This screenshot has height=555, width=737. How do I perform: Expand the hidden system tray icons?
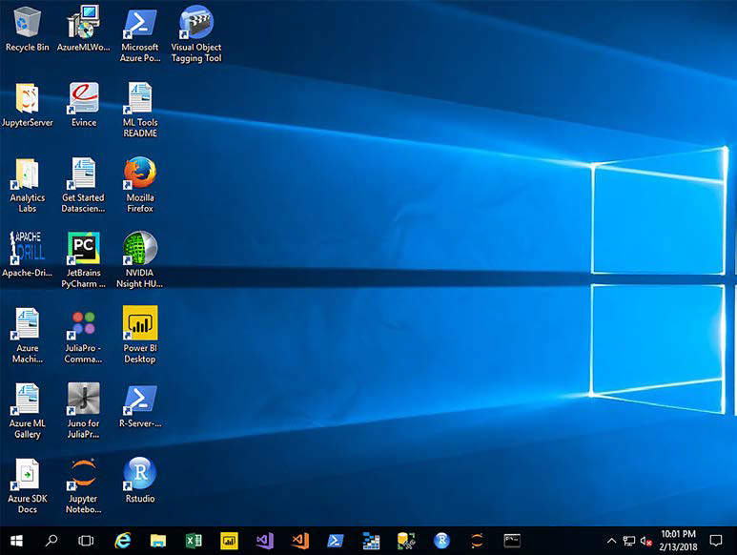[611, 541]
